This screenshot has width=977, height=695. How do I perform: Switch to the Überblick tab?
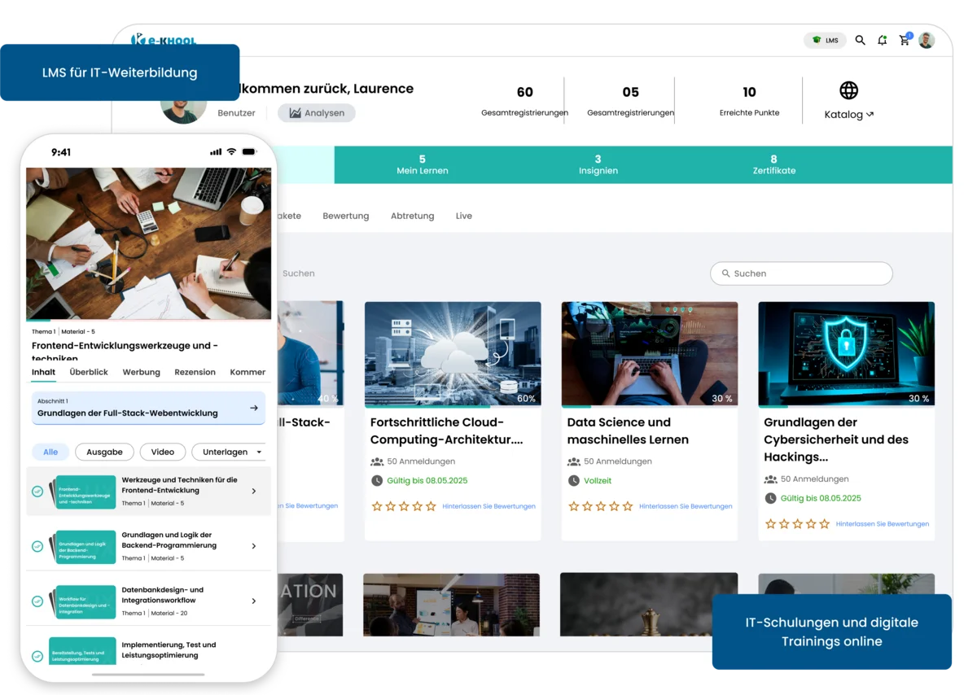89,372
